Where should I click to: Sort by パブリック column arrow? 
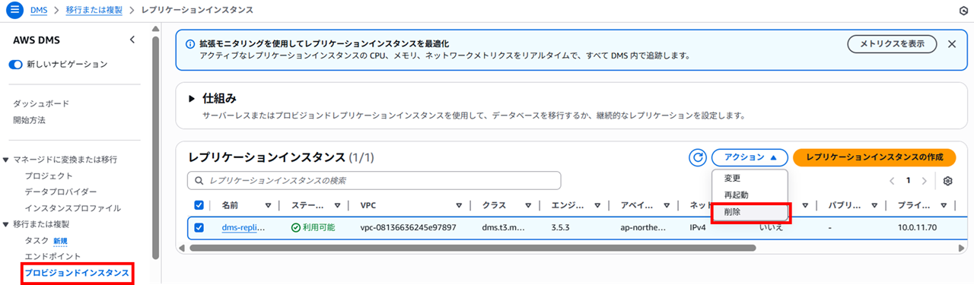[x=874, y=205]
